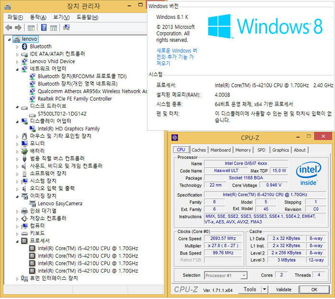Image resolution: width=335 pixels, height=299 pixels.
Task: Select the IDE ATA/ATAPI 컨트롤러 icon
Action: pyautogui.click(x=24, y=54)
